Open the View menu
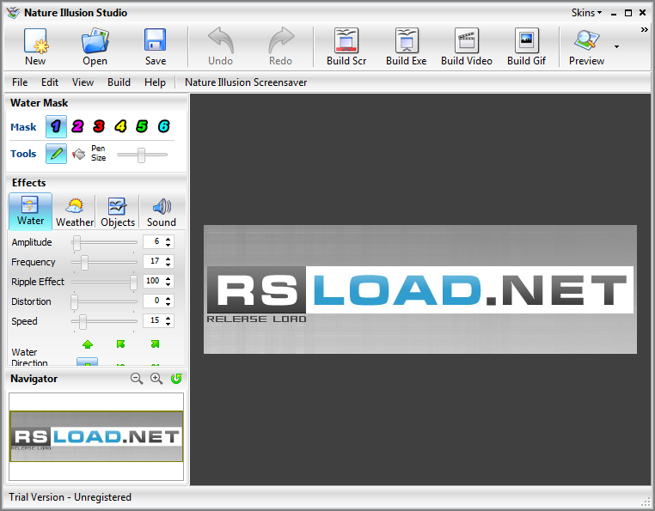This screenshot has width=655, height=511. (x=83, y=82)
